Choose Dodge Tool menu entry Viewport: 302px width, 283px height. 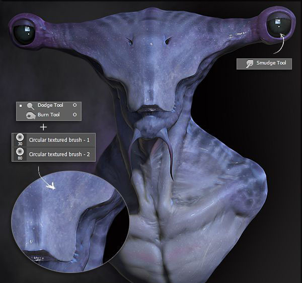click(49, 107)
